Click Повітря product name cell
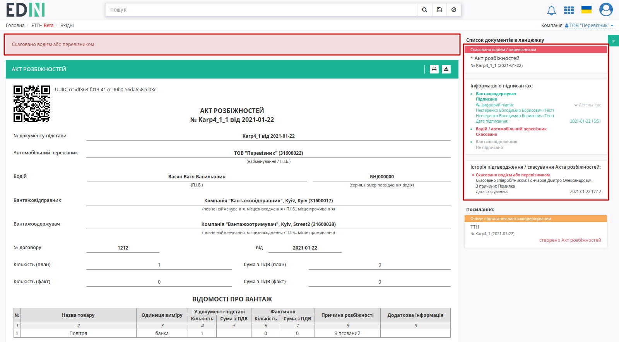The width and height of the screenshot is (619, 342). pos(78,333)
